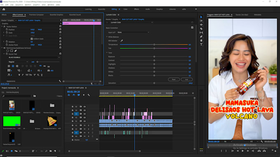Screen dimensions: 280x157
Task: Adjust the Temperature slider
Action: point(154,44)
